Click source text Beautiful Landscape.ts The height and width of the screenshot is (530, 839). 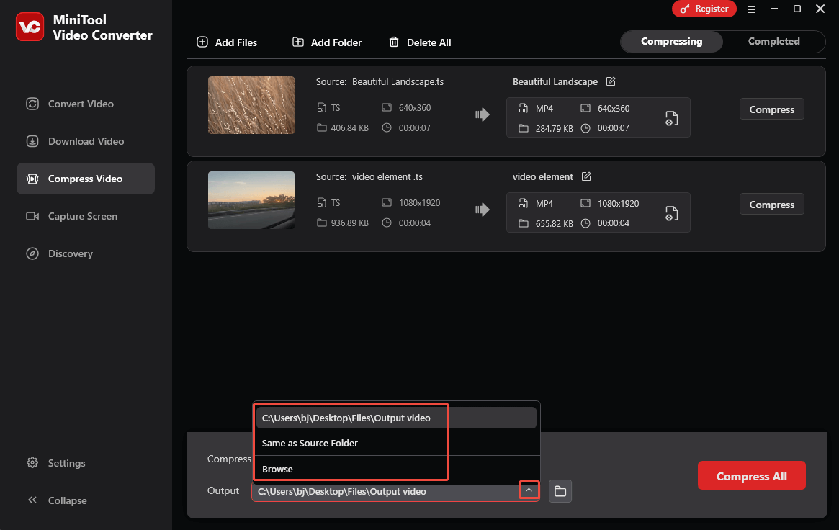[x=398, y=82]
